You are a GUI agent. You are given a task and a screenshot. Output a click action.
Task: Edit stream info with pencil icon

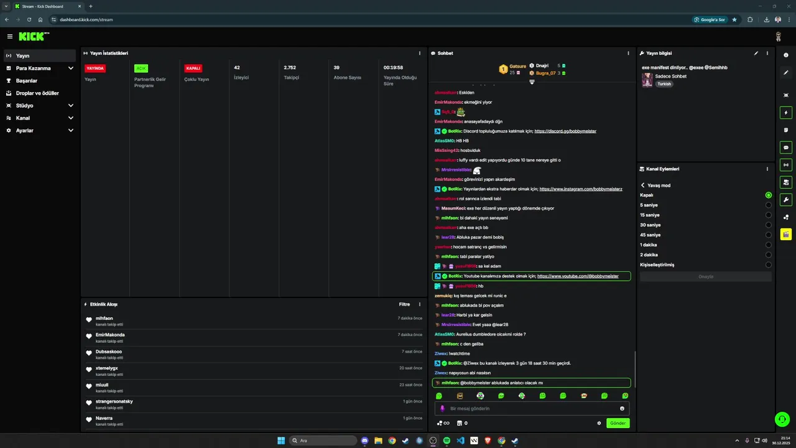click(756, 54)
